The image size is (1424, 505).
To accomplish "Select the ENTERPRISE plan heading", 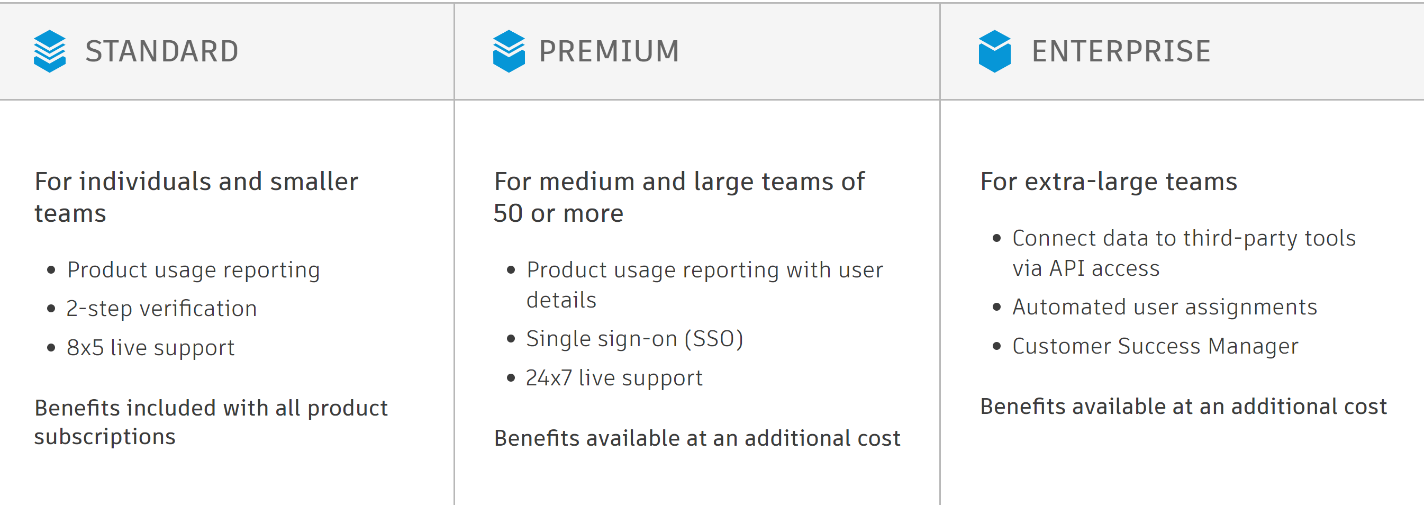I will (1121, 51).
